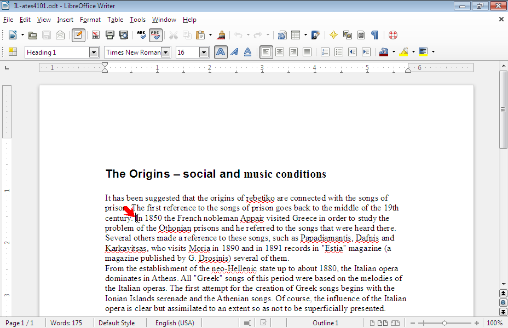
Task: Click the 100% zoom percentage
Action: [494, 323]
